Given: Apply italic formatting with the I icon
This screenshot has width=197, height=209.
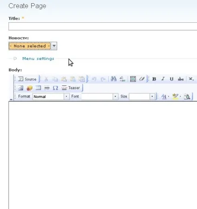Looking at the screenshot, I should click(x=163, y=79).
